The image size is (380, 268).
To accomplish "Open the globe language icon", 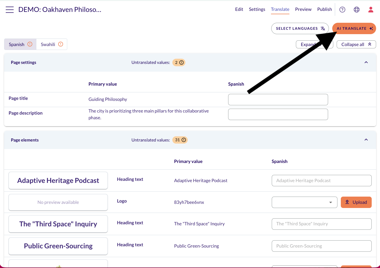I will (x=357, y=10).
